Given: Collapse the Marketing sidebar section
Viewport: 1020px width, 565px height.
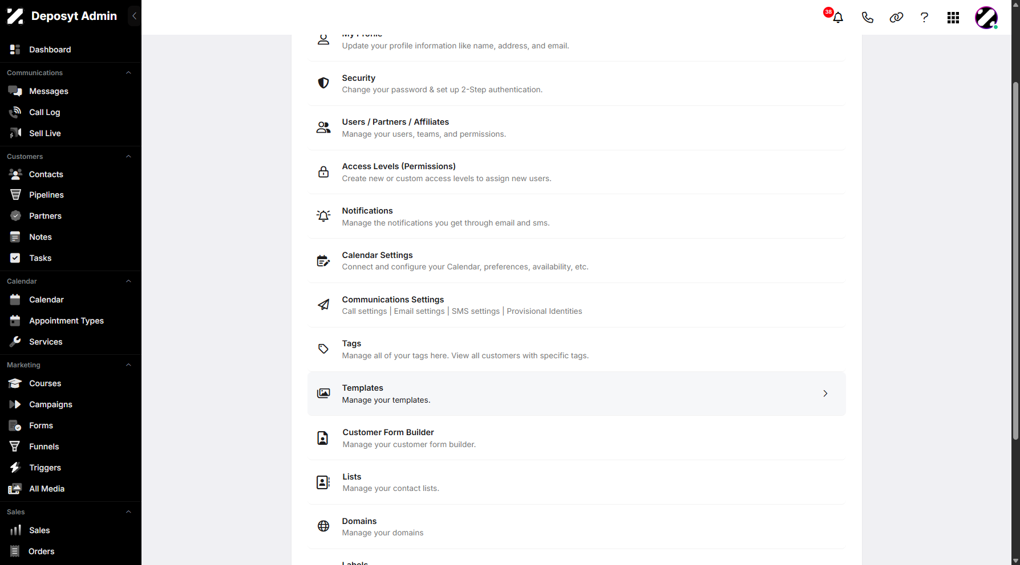Looking at the screenshot, I should [x=128, y=365].
